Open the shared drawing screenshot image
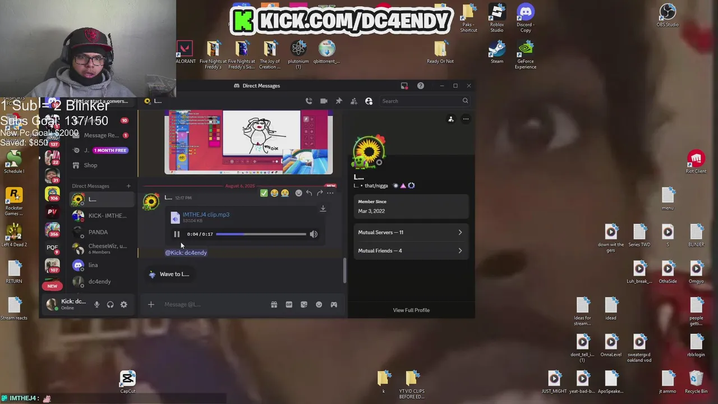The image size is (718, 404). tap(248, 142)
